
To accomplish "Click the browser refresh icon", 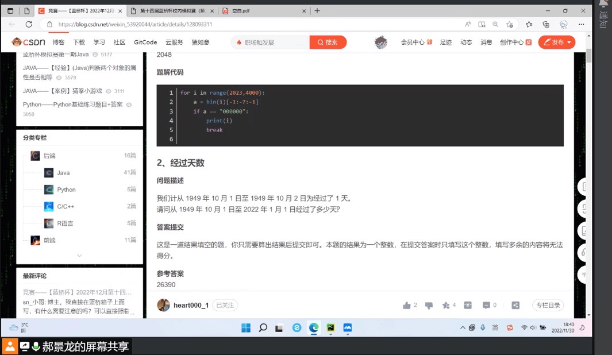I will [x=29, y=24].
